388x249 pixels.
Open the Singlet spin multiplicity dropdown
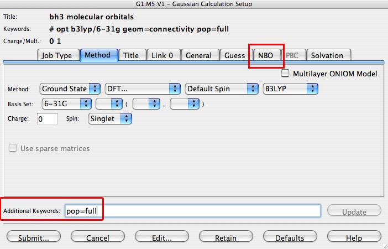[110, 118]
